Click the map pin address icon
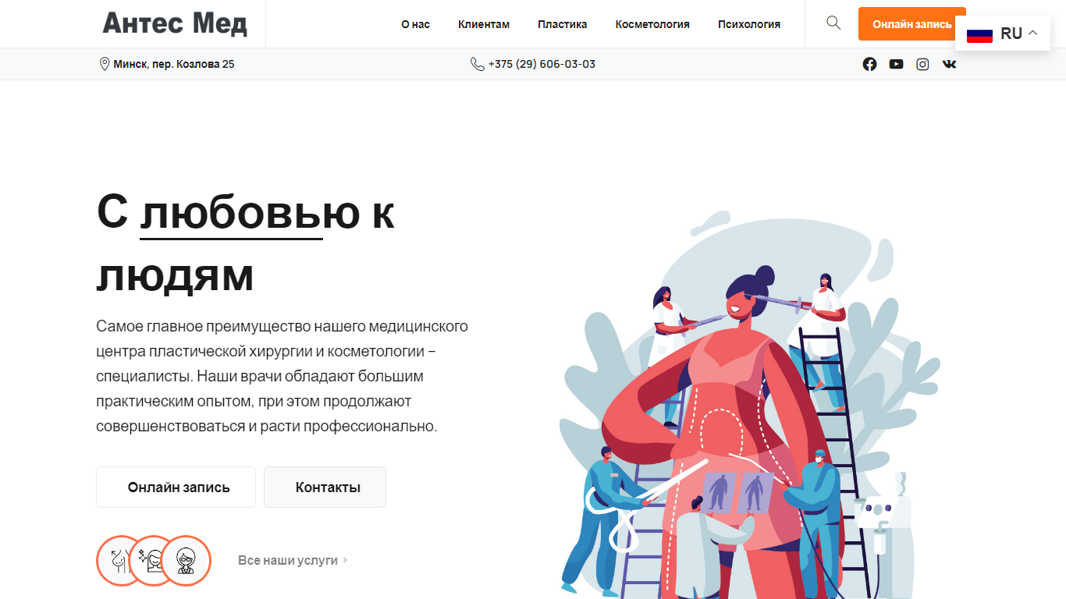 click(105, 64)
